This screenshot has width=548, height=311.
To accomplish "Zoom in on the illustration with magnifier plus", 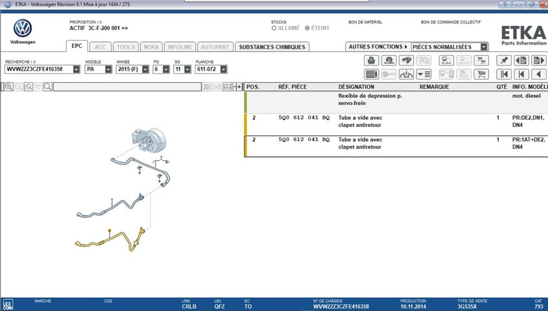I will click(9, 87).
